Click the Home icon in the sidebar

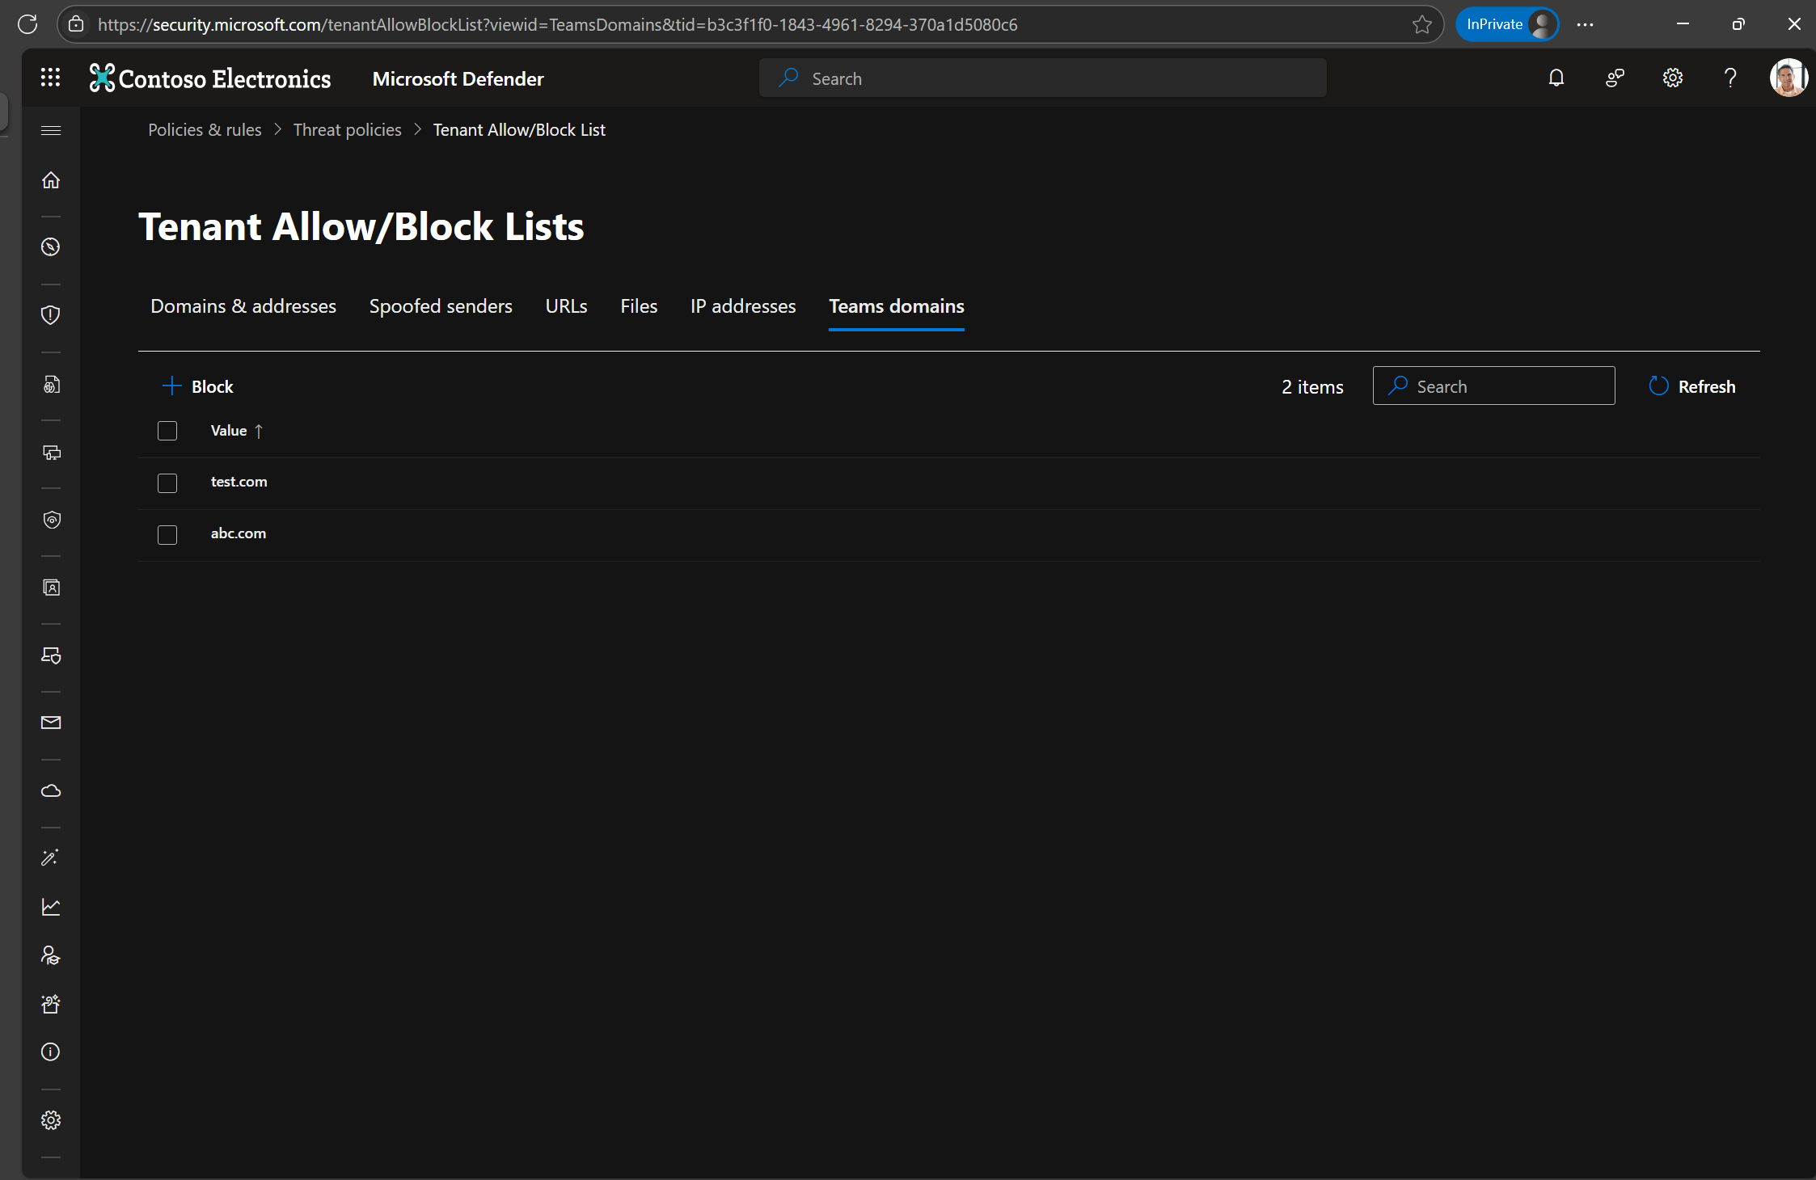coord(51,179)
